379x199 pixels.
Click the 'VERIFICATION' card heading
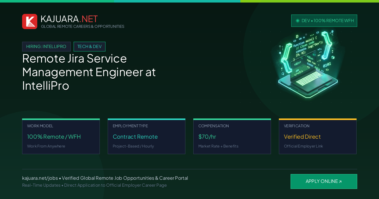(297, 126)
